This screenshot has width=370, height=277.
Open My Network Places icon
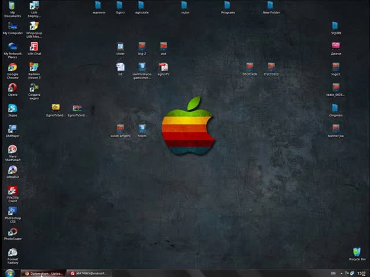[12, 50]
